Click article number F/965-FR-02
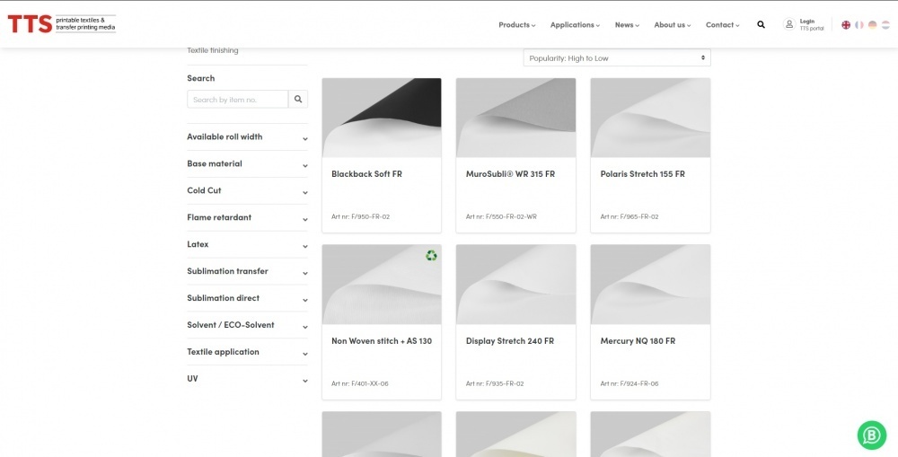The width and height of the screenshot is (898, 457). (629, 217)
